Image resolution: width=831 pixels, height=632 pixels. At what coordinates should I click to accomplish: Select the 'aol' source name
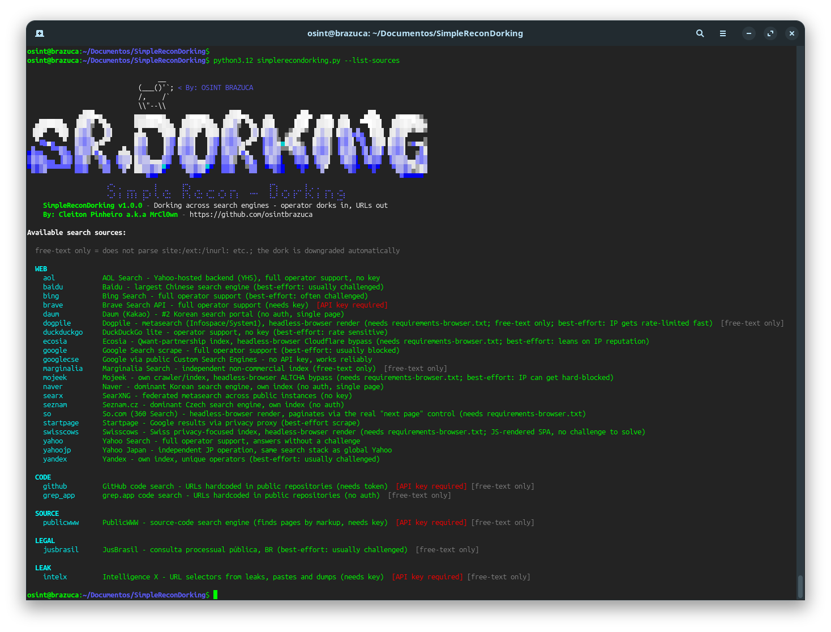[49, 278]
